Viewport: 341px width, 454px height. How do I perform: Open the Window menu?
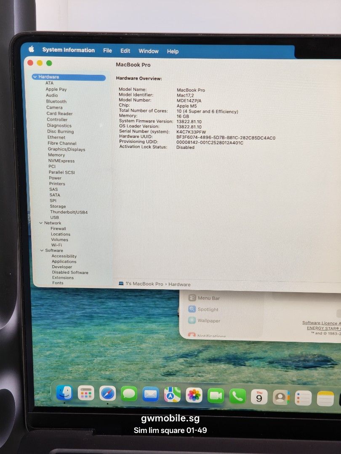click(149, 51)
